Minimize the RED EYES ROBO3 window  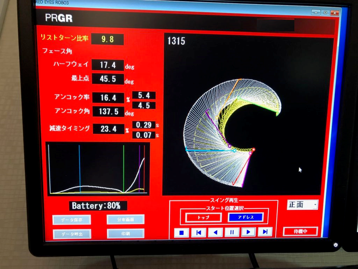(316, 12)
